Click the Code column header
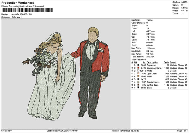This screenshot has width=189, height=133. point(166,62)
